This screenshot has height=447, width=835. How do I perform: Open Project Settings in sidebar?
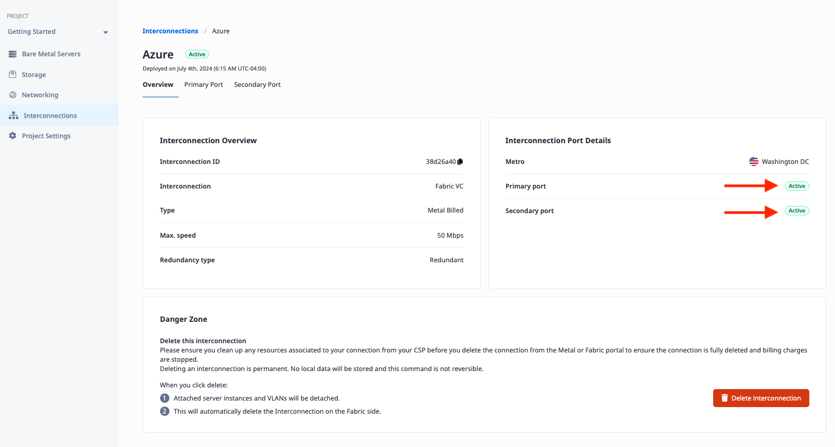pos(59,136)
